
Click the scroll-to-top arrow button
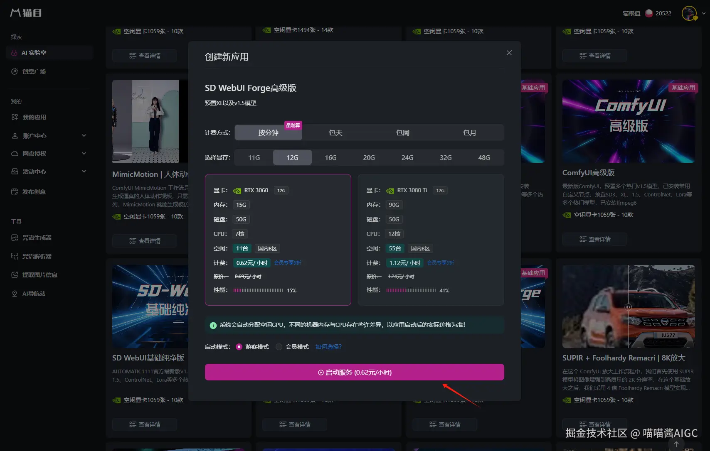[676, 444]
